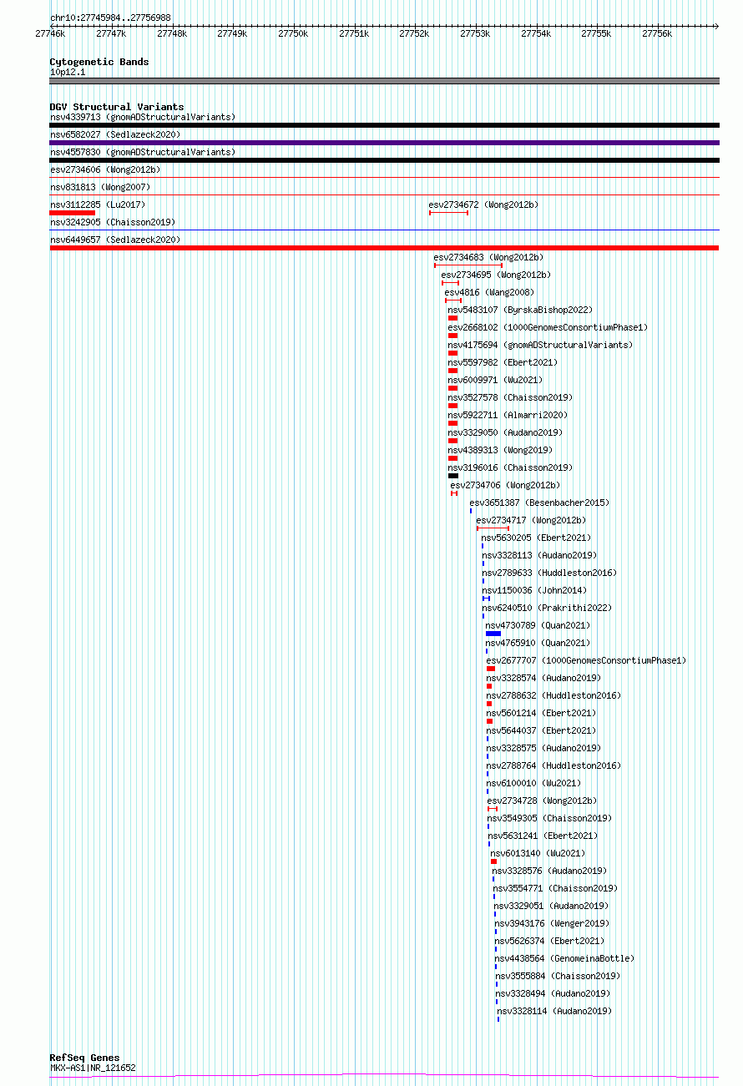This screenshot has width=743, height=1086.
Task: Click esv2734672 Wong2012b variant label
Action: click(x=484, y=205)
